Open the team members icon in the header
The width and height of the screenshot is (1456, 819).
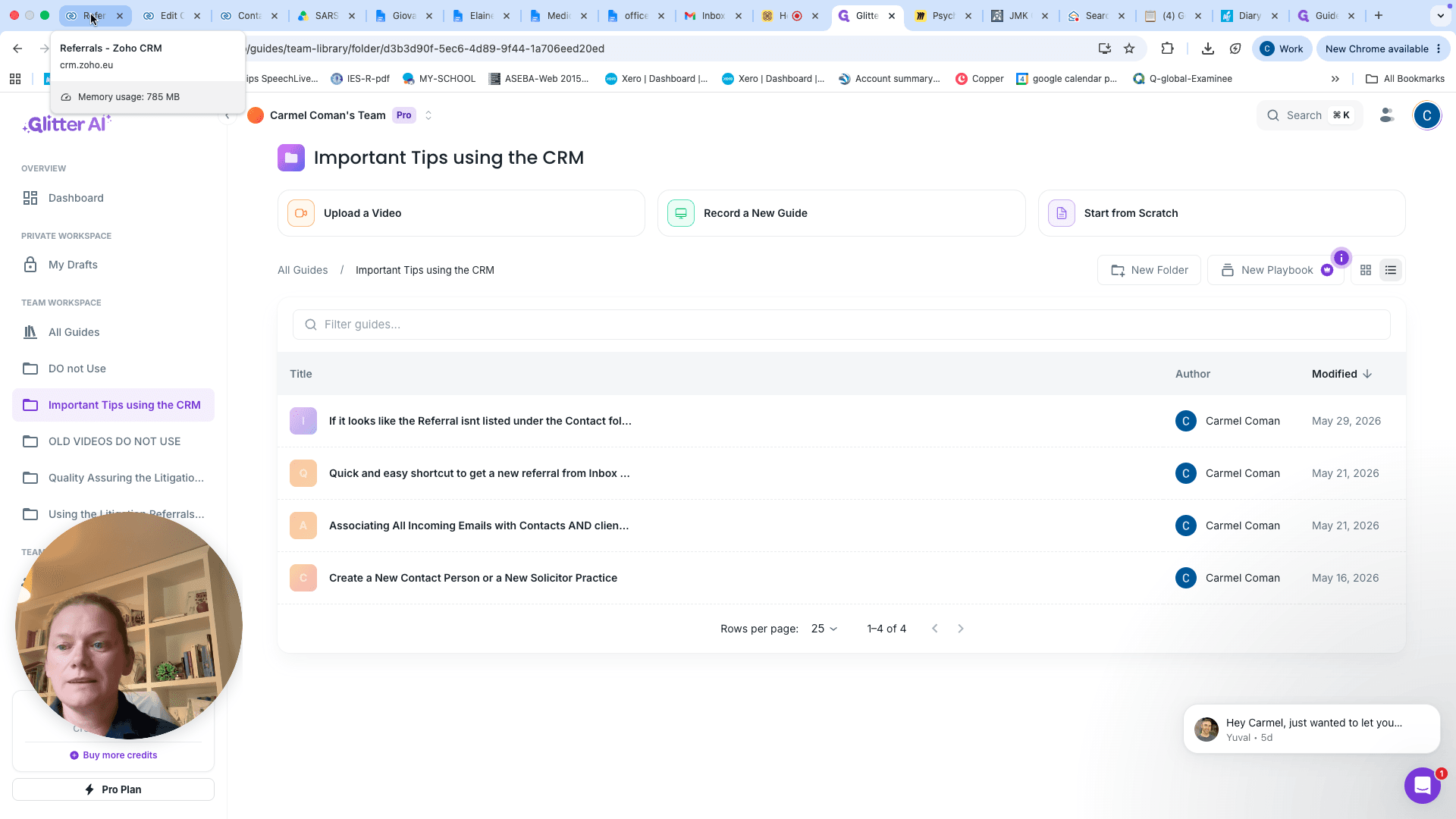(1387, 115)
